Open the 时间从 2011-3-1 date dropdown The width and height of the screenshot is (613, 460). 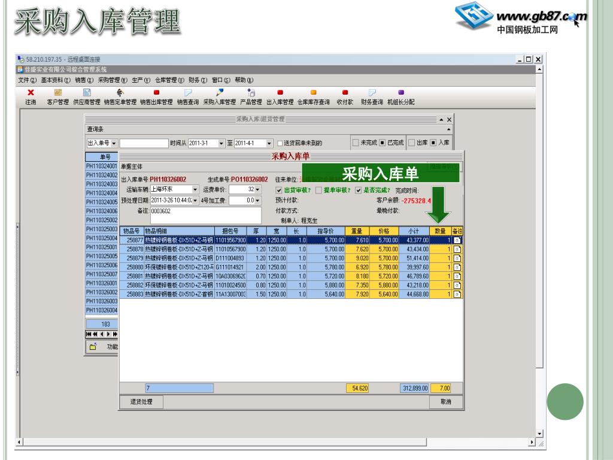pos(221,143)
